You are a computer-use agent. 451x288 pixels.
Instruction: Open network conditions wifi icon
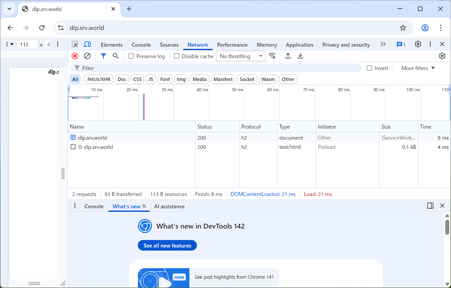(x=272, y=56)
